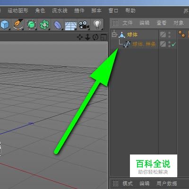189x189 pixels.
Task: Open the blue deformer capsule icon
Action: (x=58, y=25)
